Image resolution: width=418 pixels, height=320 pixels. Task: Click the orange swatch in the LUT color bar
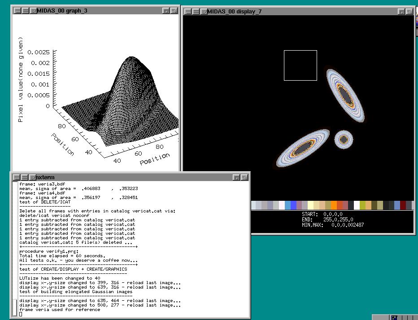[334, 205]
